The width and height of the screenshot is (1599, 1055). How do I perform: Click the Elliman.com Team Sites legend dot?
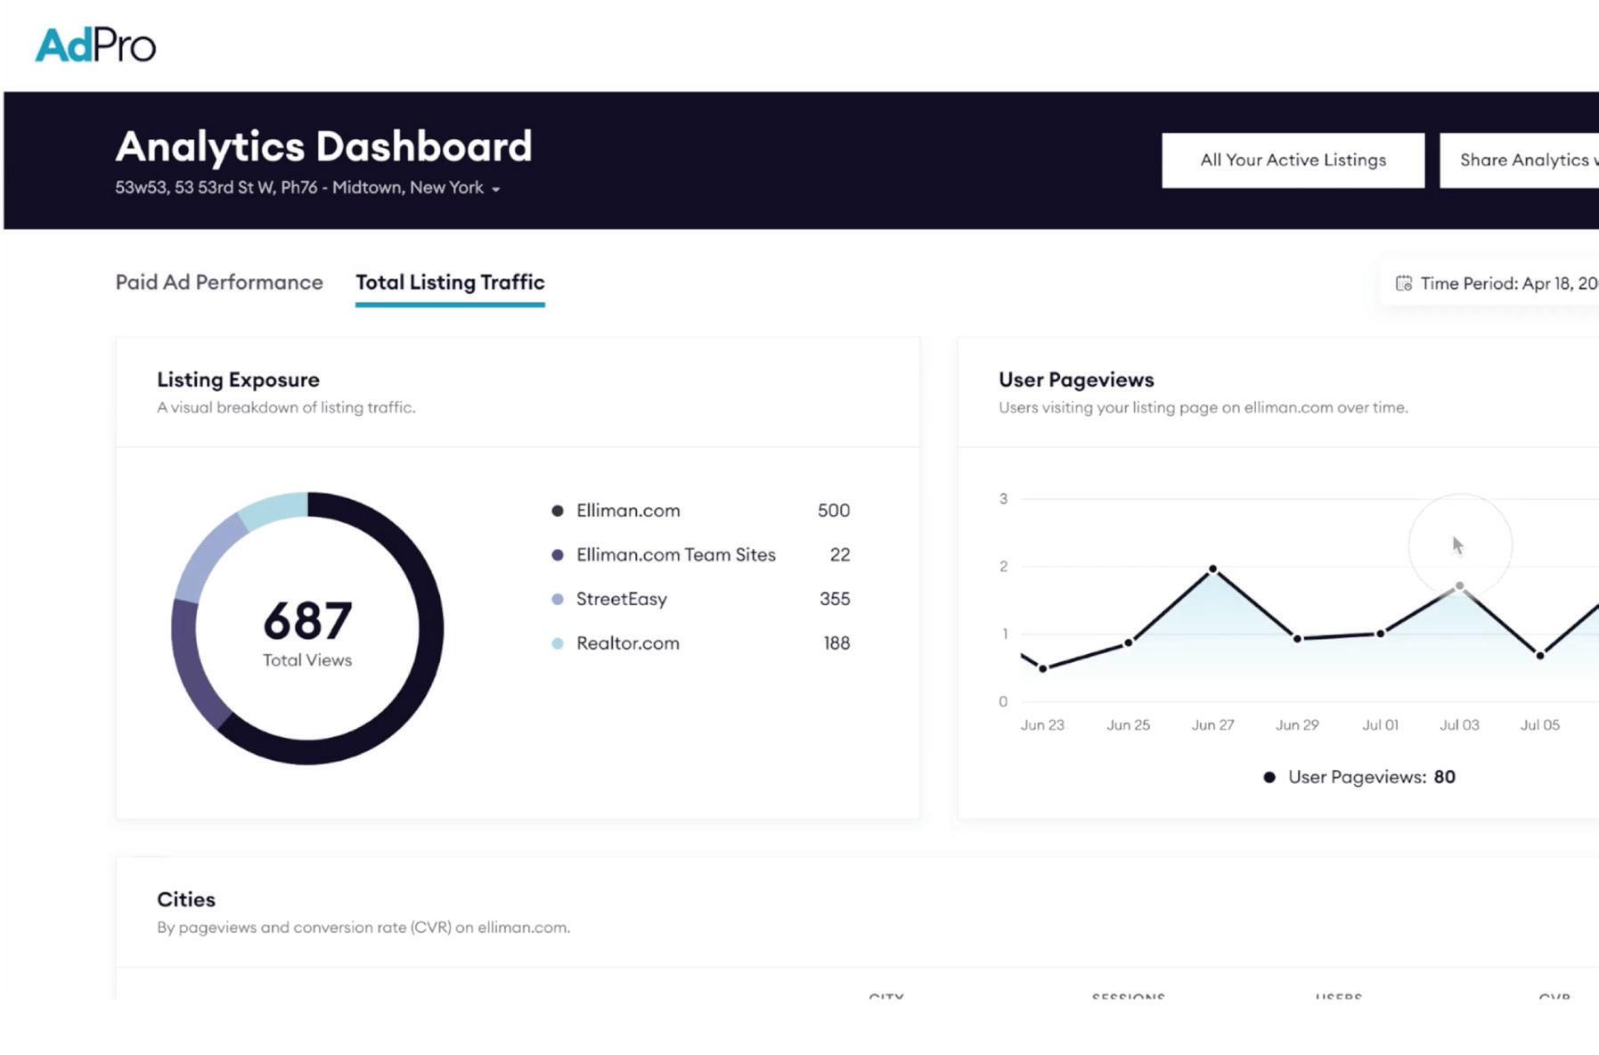coord(558,555)
